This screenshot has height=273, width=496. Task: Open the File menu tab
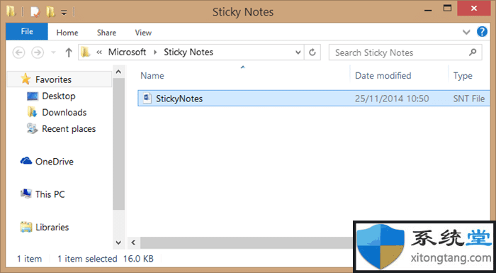click(x=27, y=31)
